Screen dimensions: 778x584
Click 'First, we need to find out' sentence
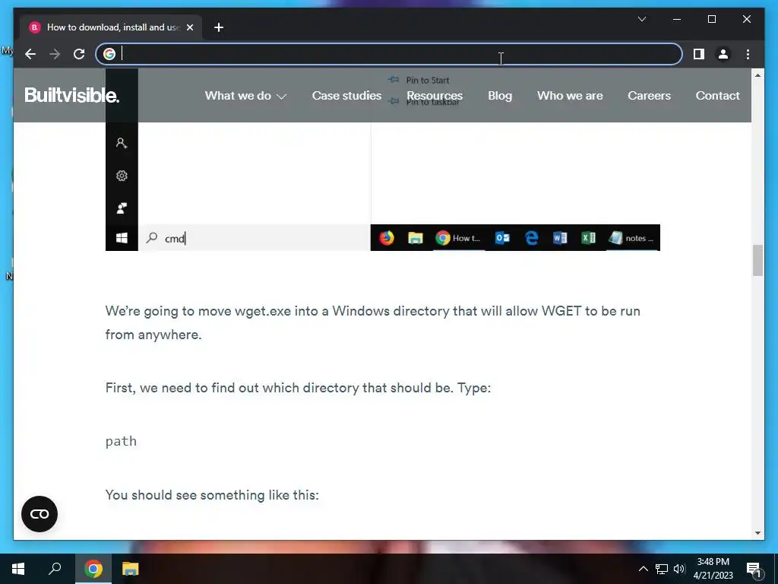(298, 388)
